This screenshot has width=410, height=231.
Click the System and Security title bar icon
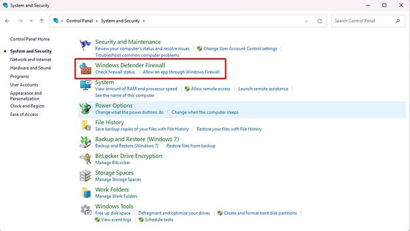click(x=5, y=5)
